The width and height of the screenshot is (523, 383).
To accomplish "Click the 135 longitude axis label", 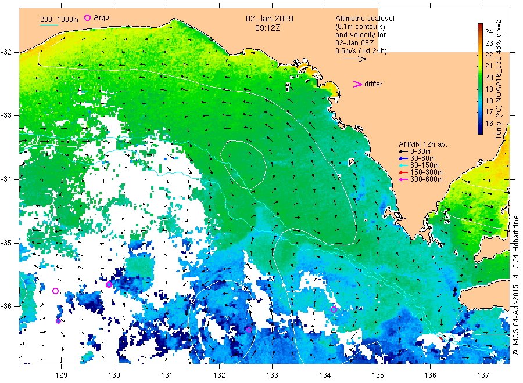I will [x=378, y=375].
